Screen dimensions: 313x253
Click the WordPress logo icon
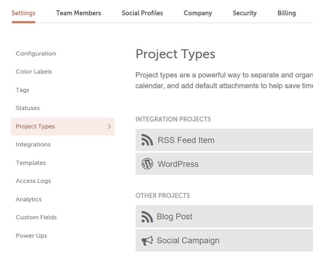tap(147, 164)
